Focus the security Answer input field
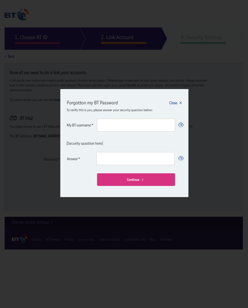 135,159
